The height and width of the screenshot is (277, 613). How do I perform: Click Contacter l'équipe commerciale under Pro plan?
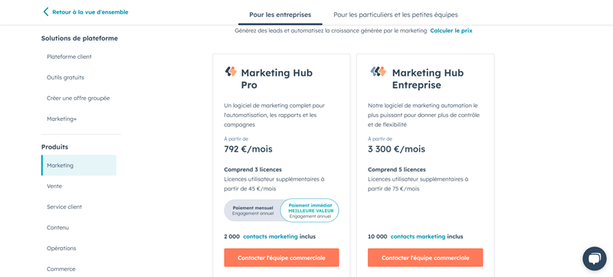(x=281, y=258)
